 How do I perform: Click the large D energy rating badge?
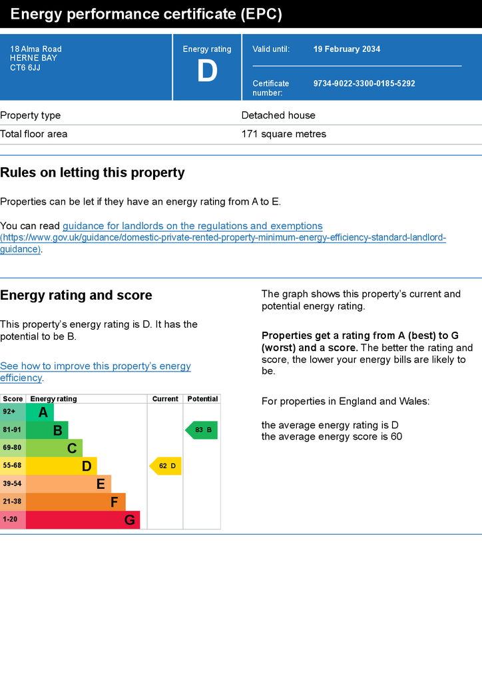pos(207,71)
